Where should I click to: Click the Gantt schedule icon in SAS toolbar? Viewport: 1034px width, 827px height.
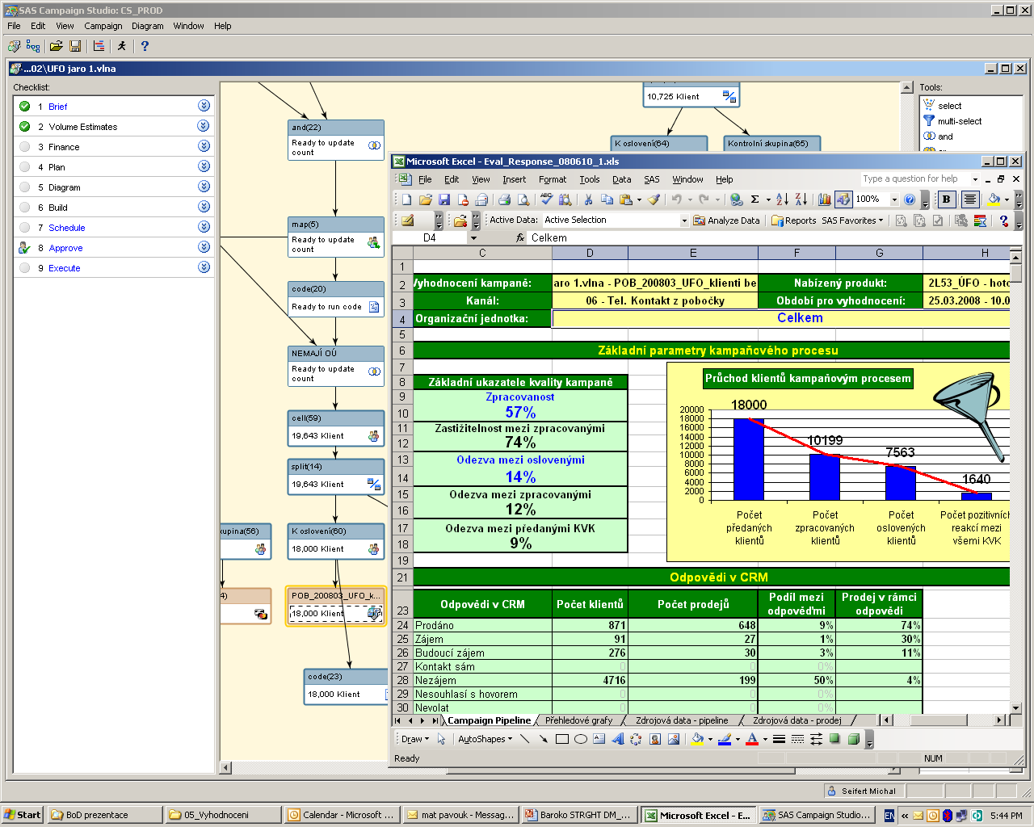99,46
